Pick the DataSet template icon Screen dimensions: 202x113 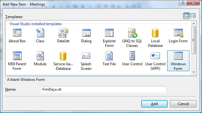coord(63,33)
